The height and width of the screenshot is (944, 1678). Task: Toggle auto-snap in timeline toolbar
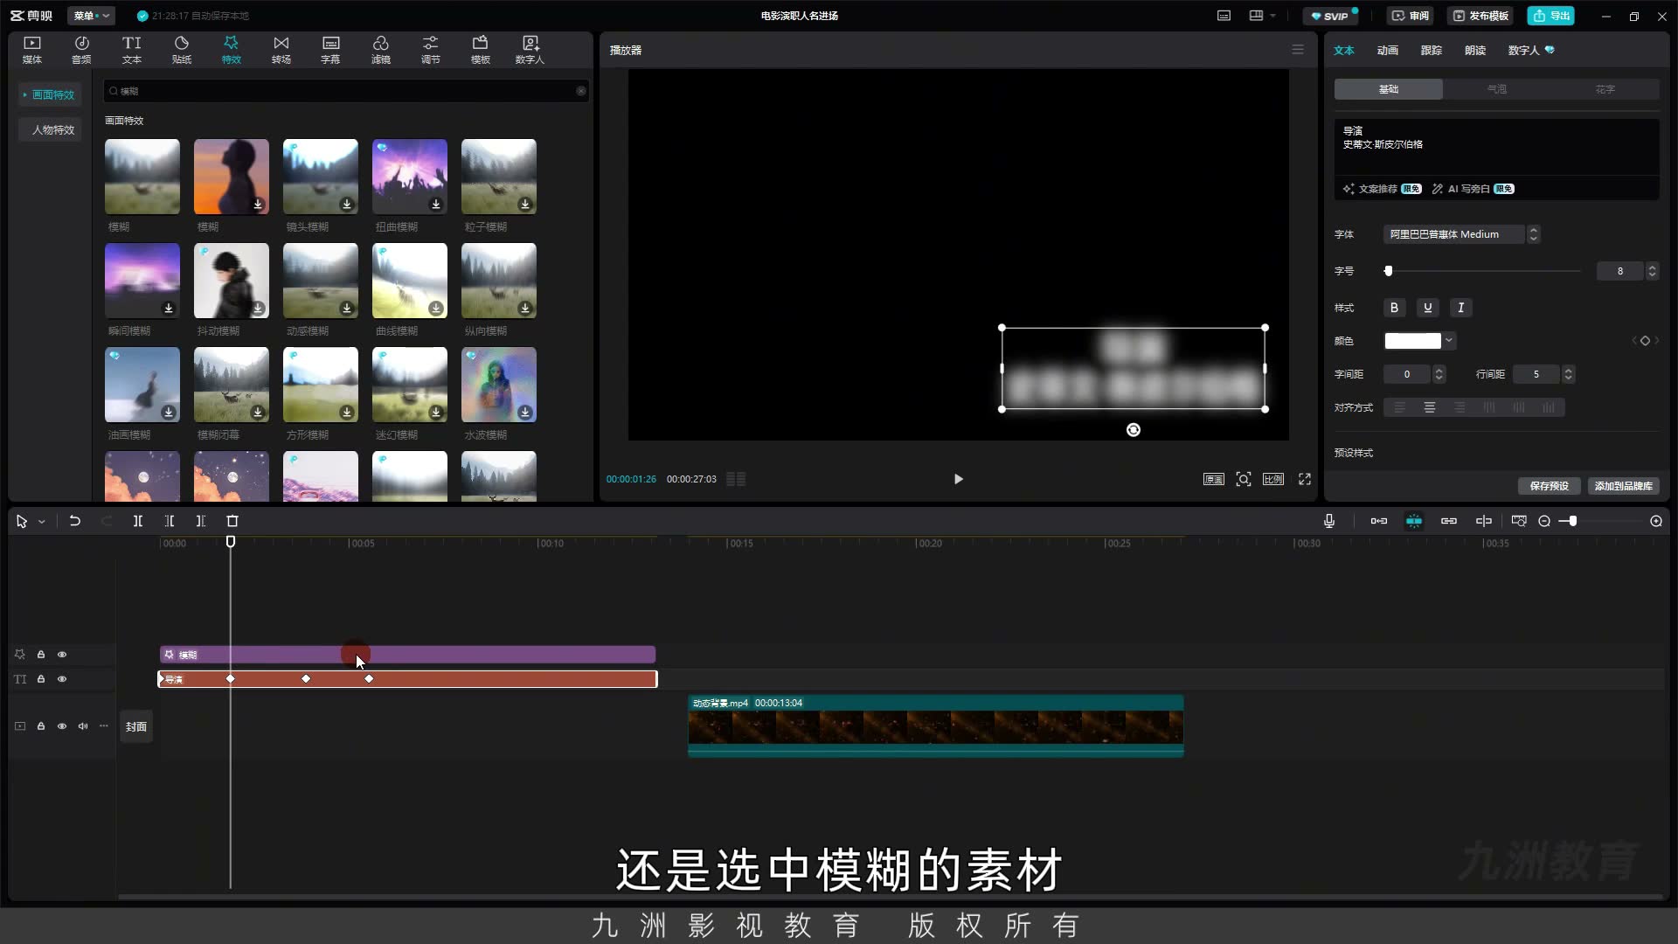tap(1414, 521)
